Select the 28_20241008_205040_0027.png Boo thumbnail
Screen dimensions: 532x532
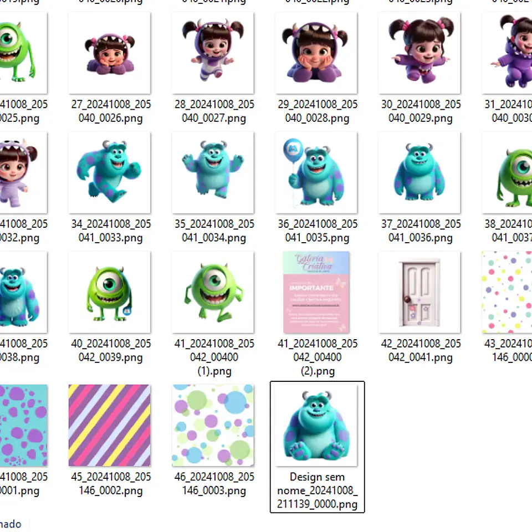click(213, 53)
